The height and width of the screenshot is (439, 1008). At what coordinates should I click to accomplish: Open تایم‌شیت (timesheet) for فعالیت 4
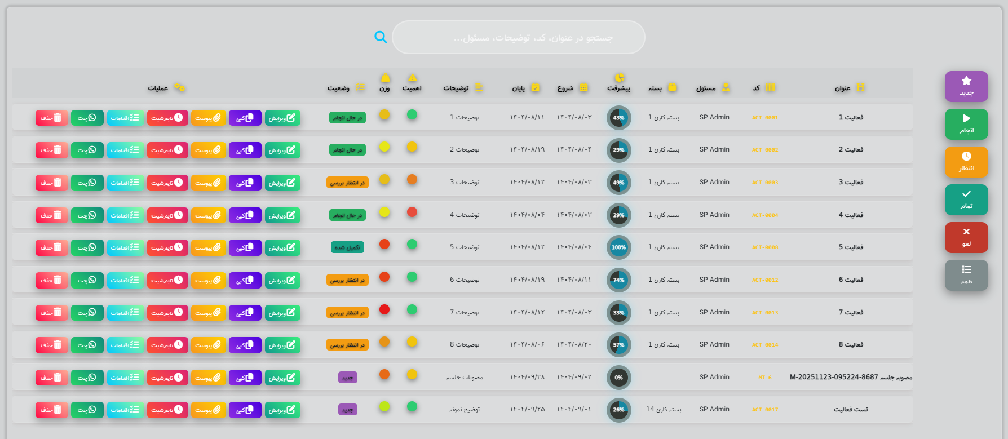coord(167,215)
